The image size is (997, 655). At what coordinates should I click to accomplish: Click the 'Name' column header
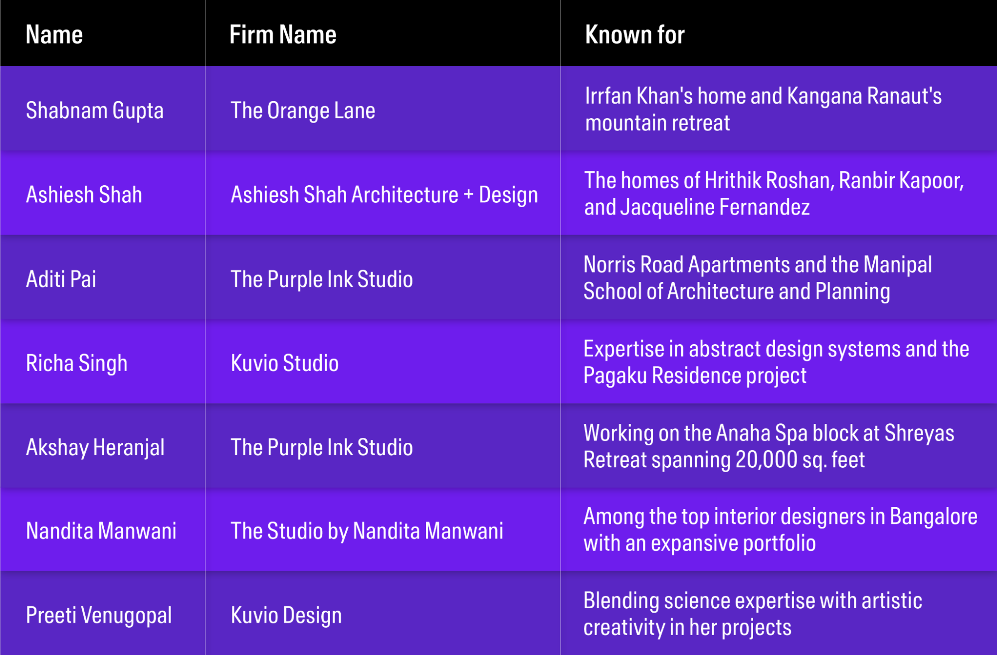click(x=54, y=34)
